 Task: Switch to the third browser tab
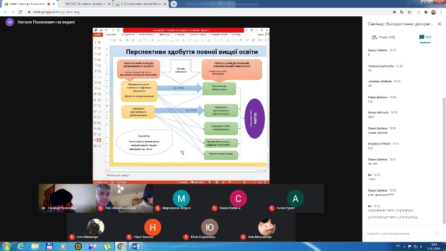click(x=140, y=4)
